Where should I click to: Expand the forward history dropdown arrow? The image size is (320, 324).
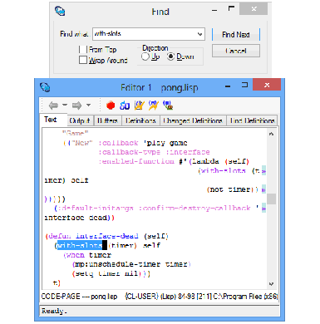coord(88,106)
